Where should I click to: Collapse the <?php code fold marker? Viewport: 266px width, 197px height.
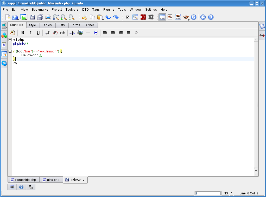click(x=10, y=40)
